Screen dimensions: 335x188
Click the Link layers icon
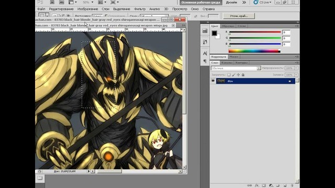pyautogui.click(x=249, y=185)
